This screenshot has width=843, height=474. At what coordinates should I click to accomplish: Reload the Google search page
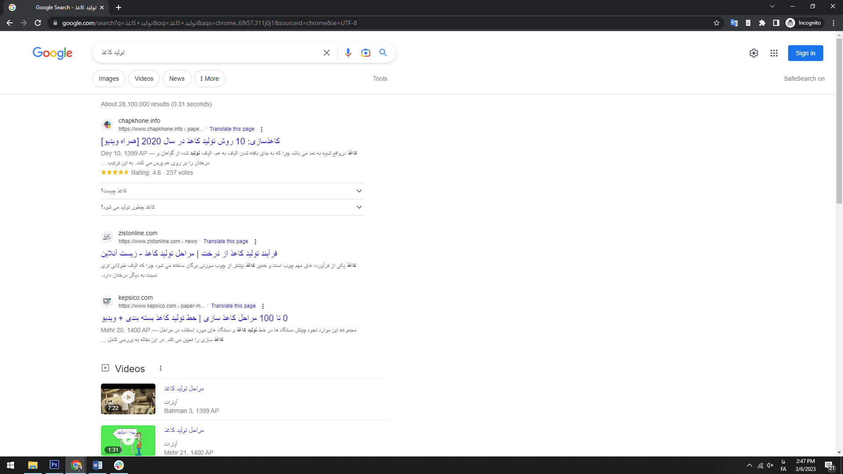pos(38,23)
